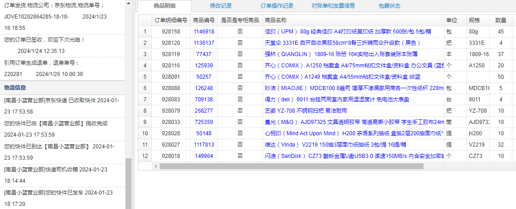This screenshot has width=516, height=209.
Task: Sort by the 商品编号 column header
Action: 204,20
